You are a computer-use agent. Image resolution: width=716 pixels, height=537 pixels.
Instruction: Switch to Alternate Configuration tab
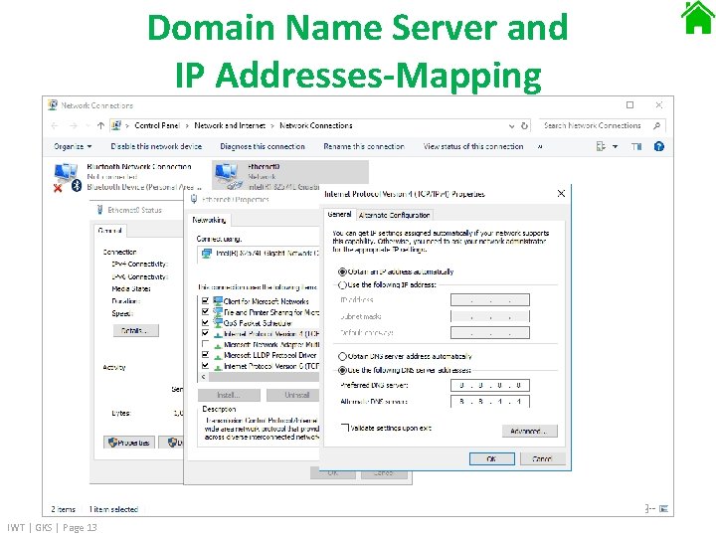click(394, 215)
